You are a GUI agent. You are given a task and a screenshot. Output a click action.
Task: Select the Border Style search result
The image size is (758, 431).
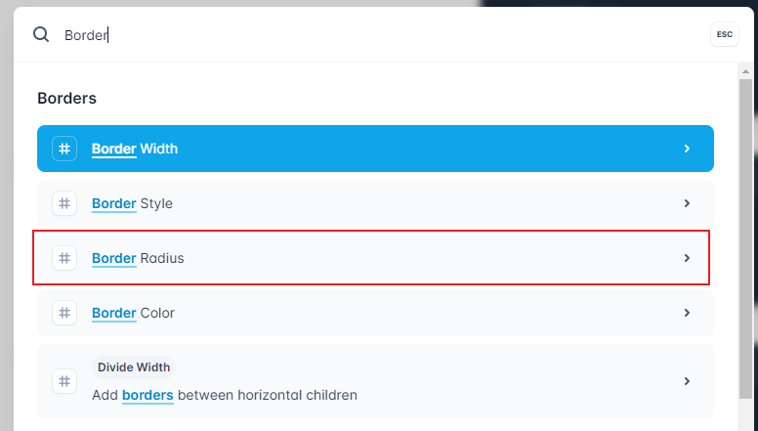click(x=375, y=203)
